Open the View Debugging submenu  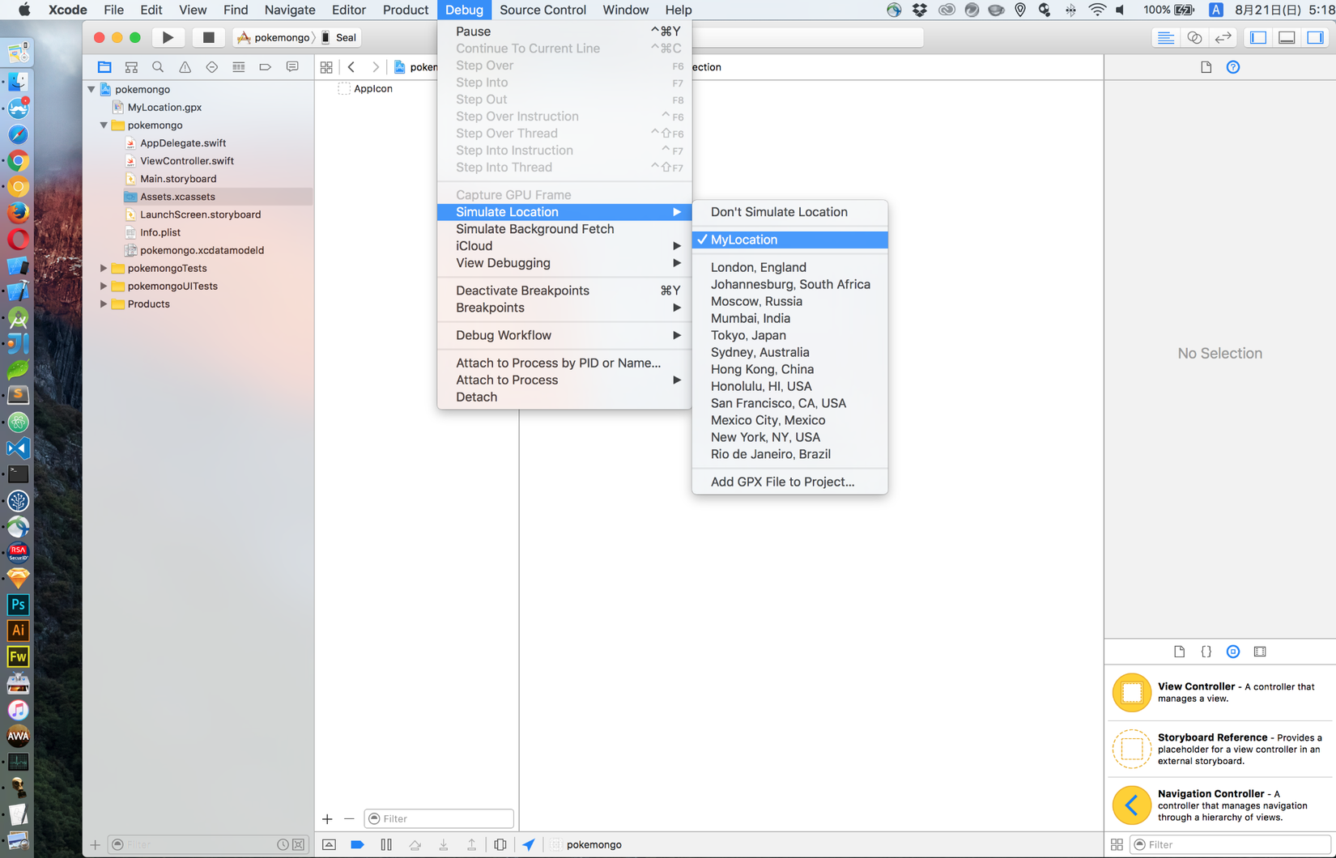[x=564, y=263]
